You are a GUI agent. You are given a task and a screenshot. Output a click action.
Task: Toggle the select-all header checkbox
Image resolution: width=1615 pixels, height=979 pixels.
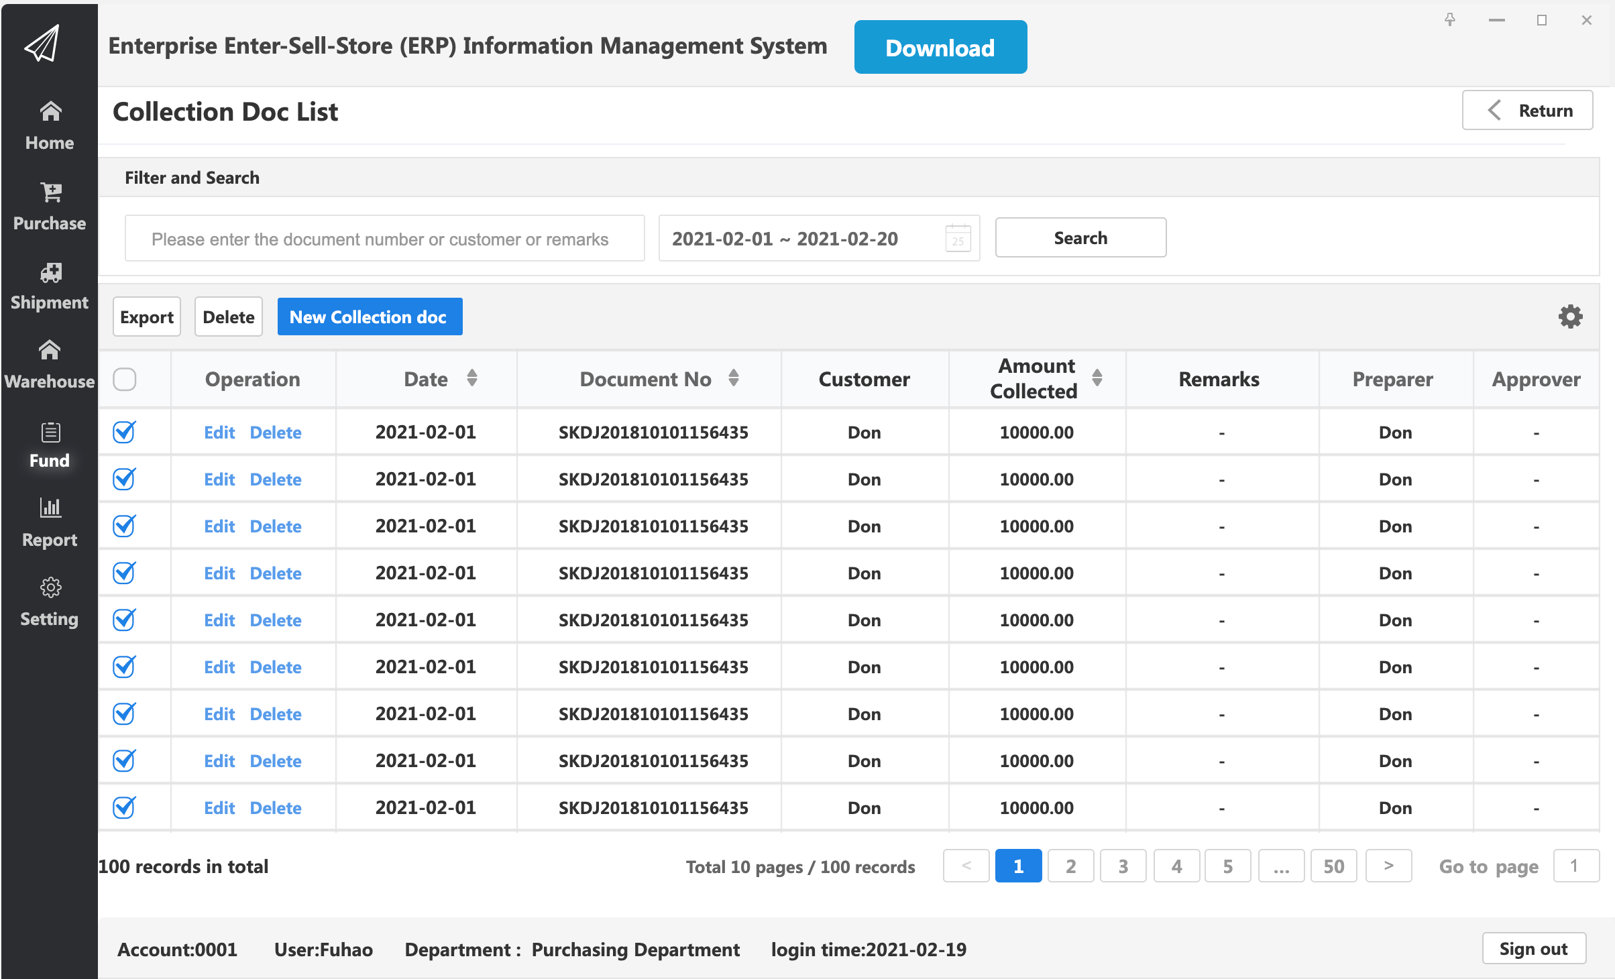coord(125,380)
